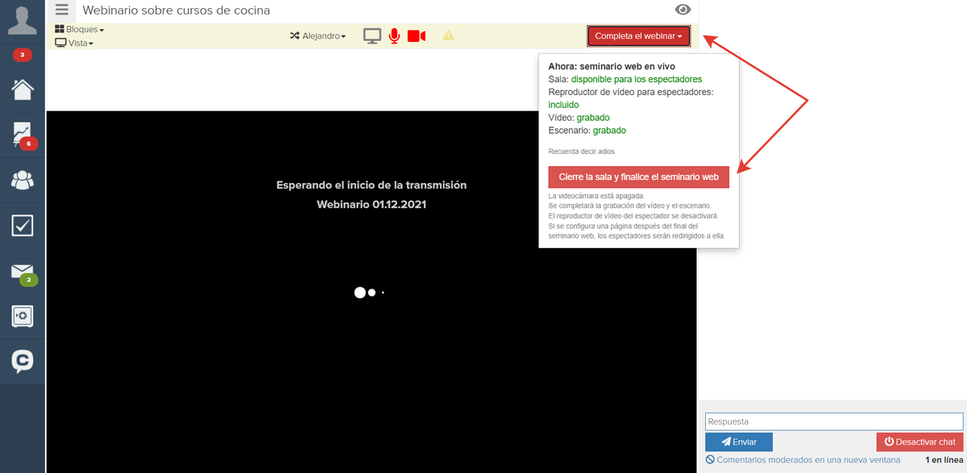Click the 'Recuerda decir adios' note
Image resolution: width=967 pixels, height=473 pixels.
click(x=581, y=151)
